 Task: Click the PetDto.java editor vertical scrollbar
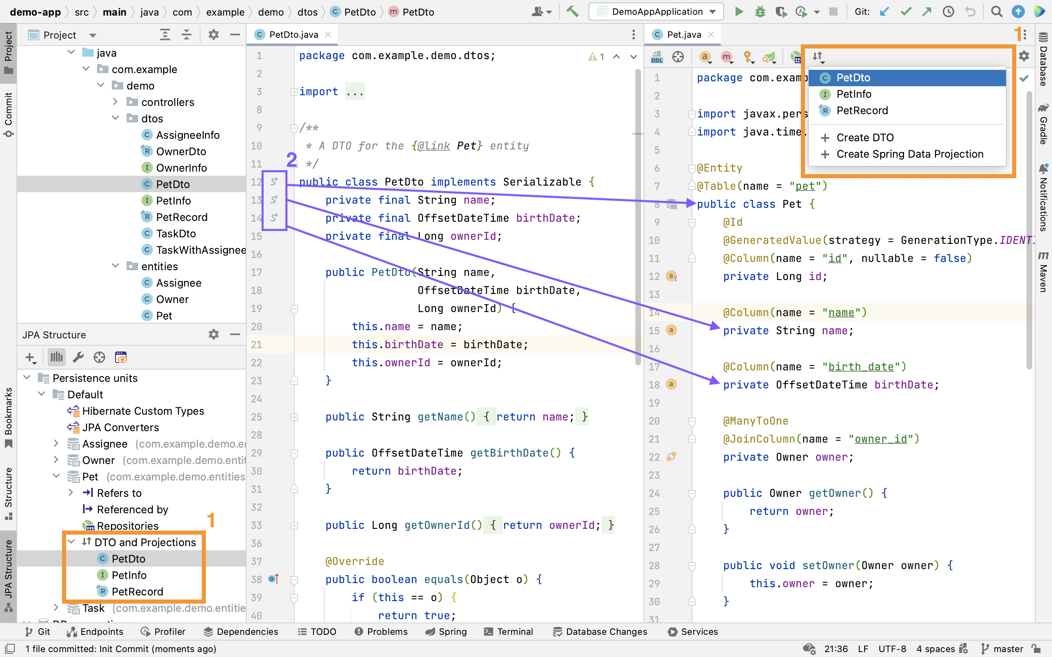click(638, 217)
